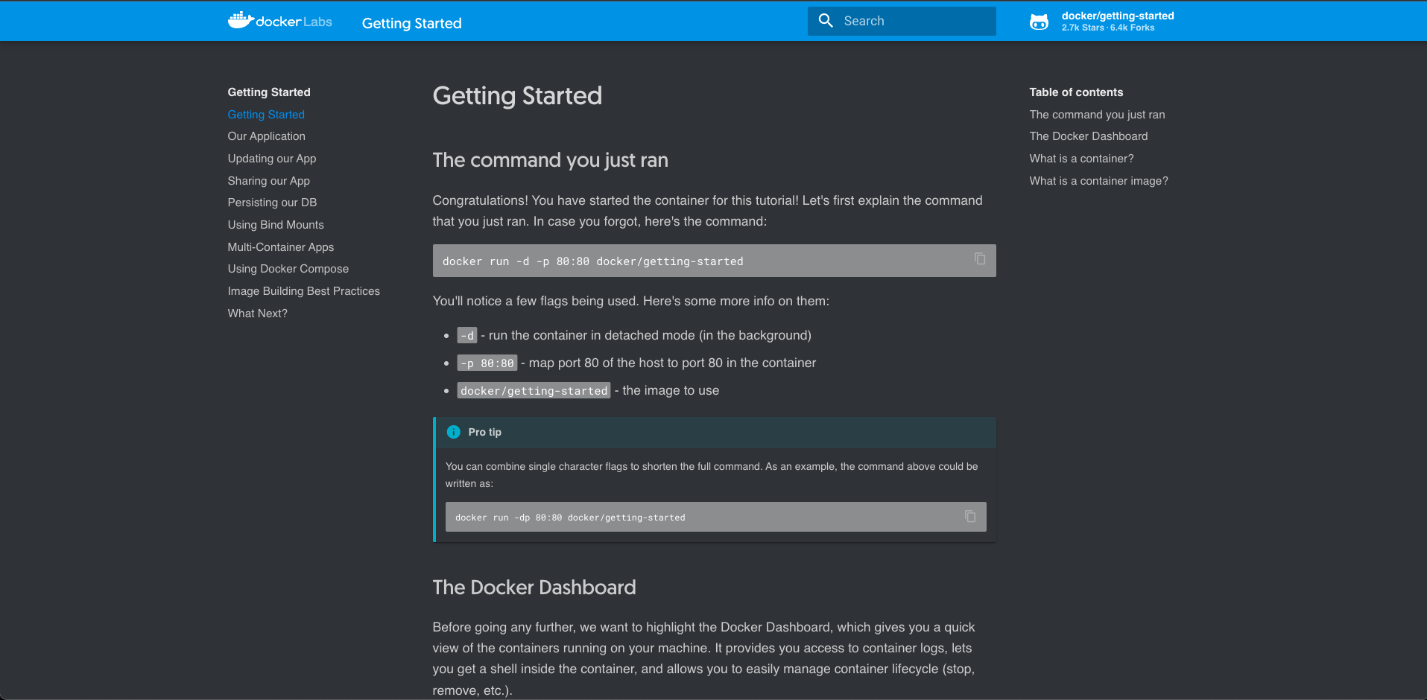Viewport: 1427px width, 700px height.
Task: Open Image Building Best Practices page
Action: click(x=303, y=291)
